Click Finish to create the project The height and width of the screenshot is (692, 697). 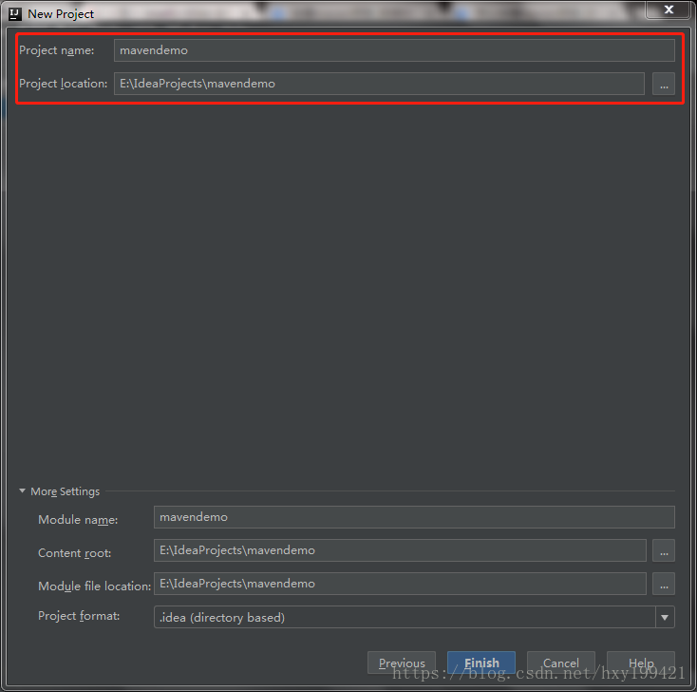(481, 663)
